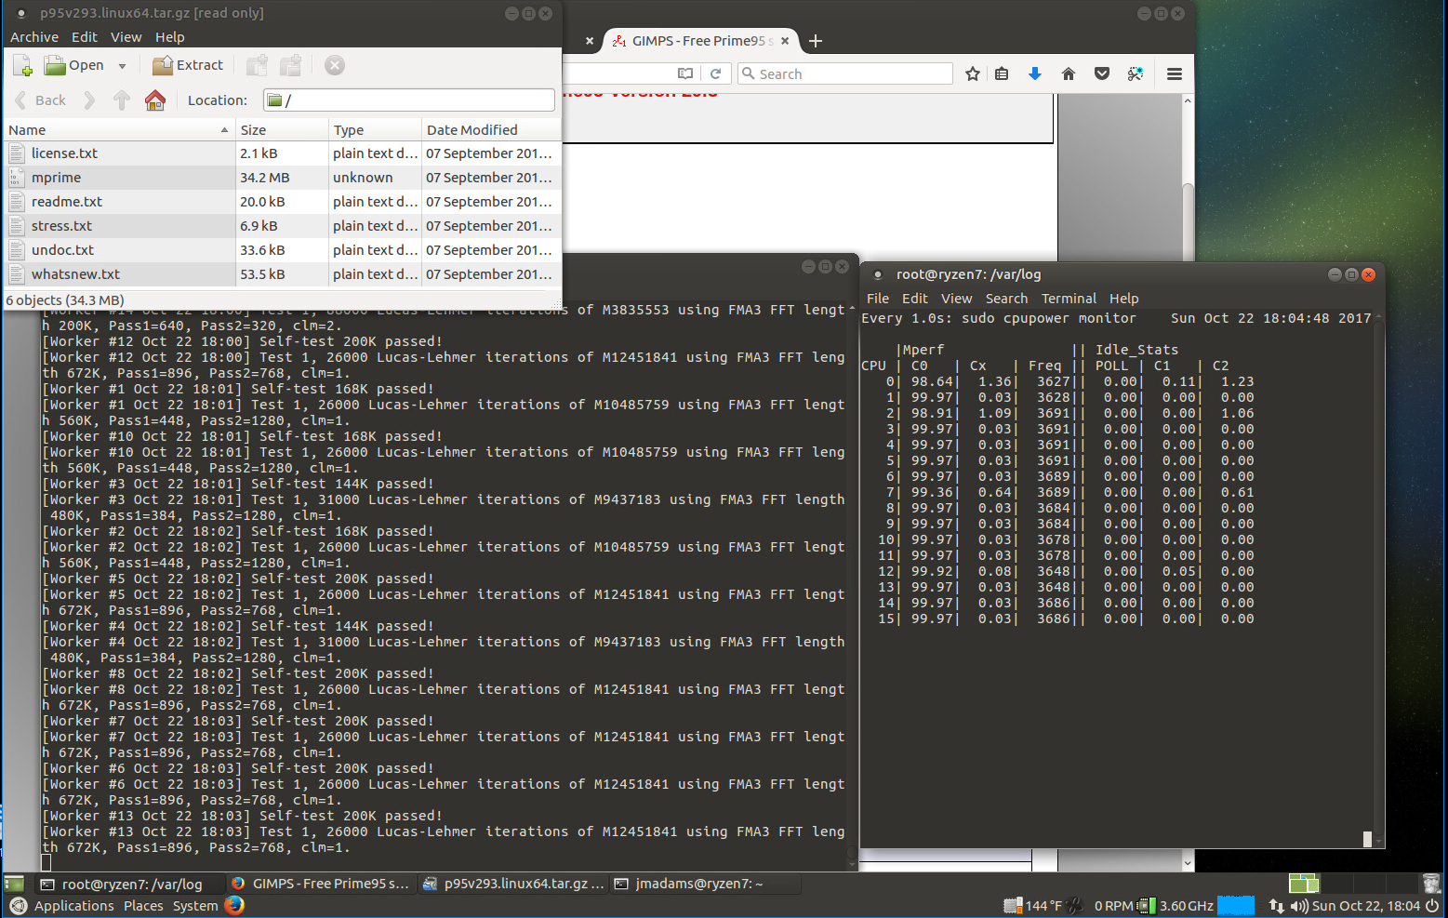
Task: Open an archive with the Open button
Action: click(x=74, y=65)
